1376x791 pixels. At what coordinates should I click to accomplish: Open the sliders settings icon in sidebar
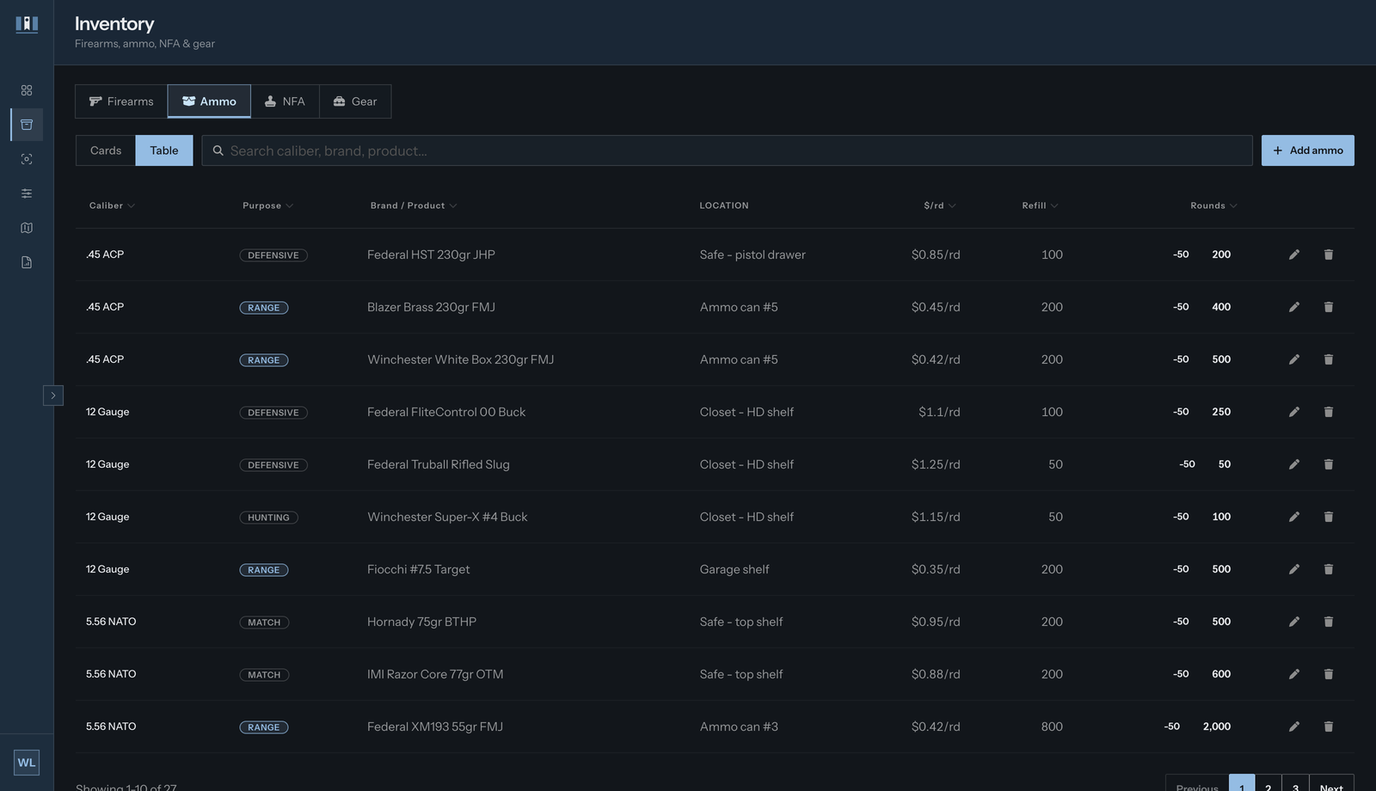pos(27,193)
